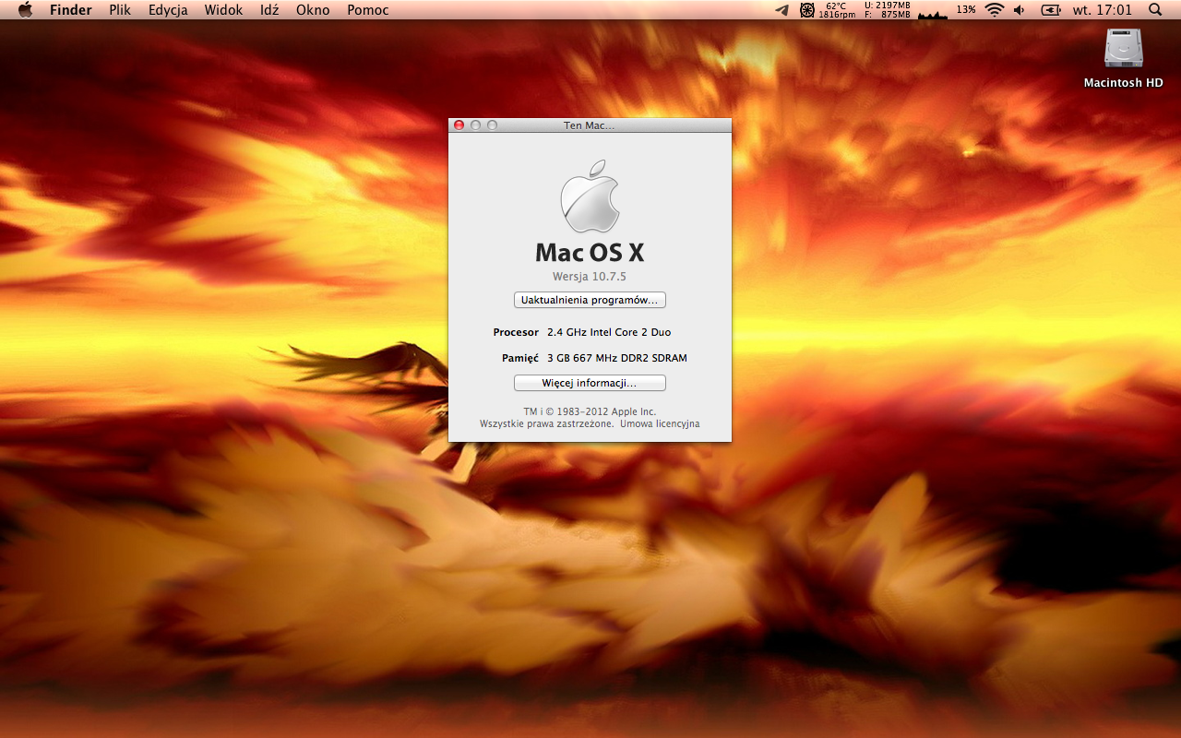Viewport: 1181px width, 738px height.
Task: Click the Wersja 10.7.5 version text
Action: point(590,277)
